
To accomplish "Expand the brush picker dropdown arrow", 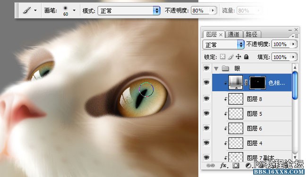I will click(x=74, y=10).
